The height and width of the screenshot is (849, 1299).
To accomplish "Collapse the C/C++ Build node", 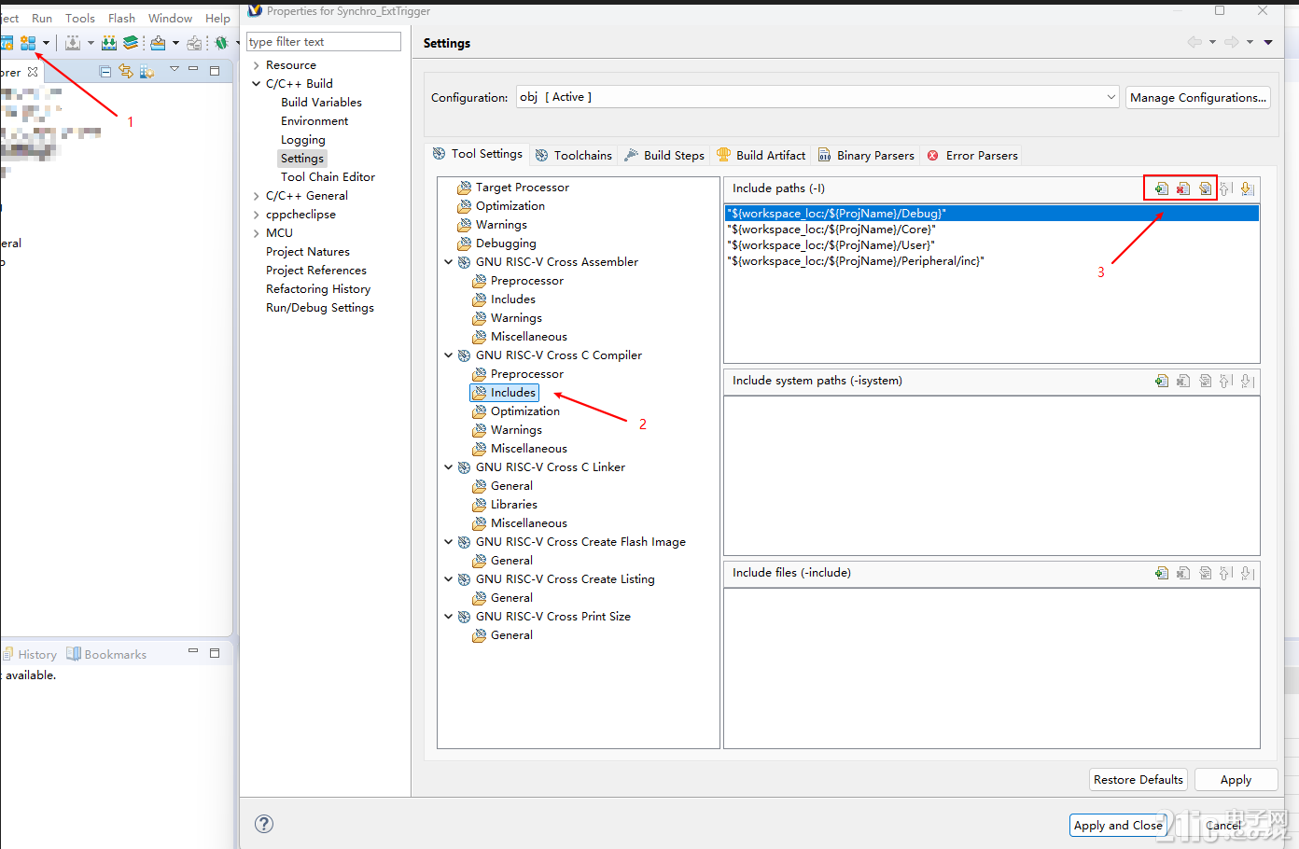I will point(257,84).
